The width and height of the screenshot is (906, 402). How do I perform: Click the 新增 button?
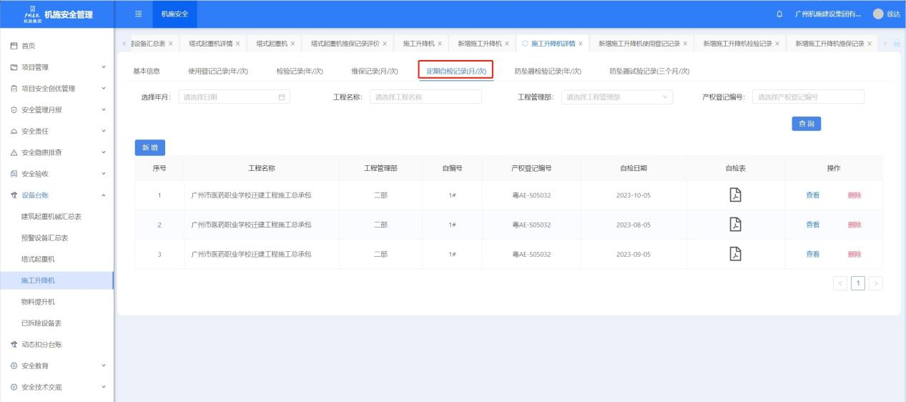[149, 147]
